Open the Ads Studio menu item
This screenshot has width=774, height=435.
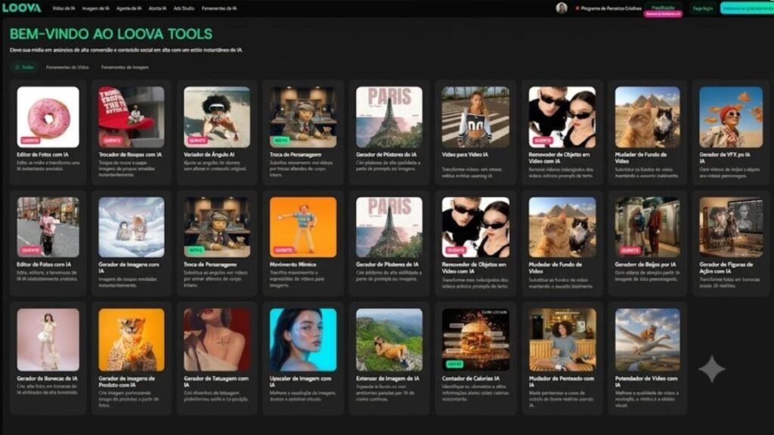pyautogui.click(x=184, y=8)
